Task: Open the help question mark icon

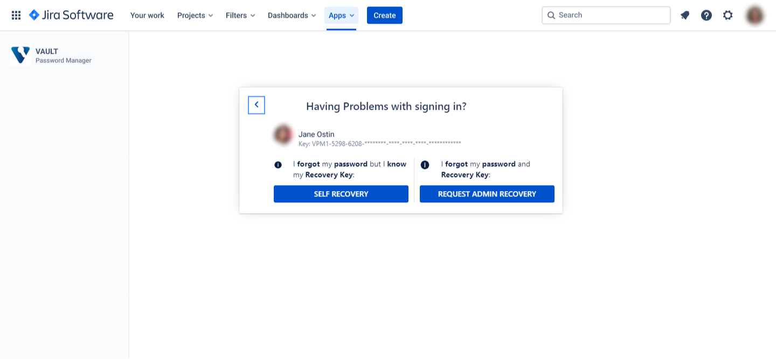Action: [706, 15]
